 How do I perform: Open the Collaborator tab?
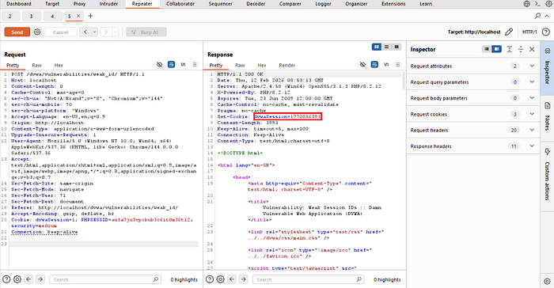[x=180, y=4]
